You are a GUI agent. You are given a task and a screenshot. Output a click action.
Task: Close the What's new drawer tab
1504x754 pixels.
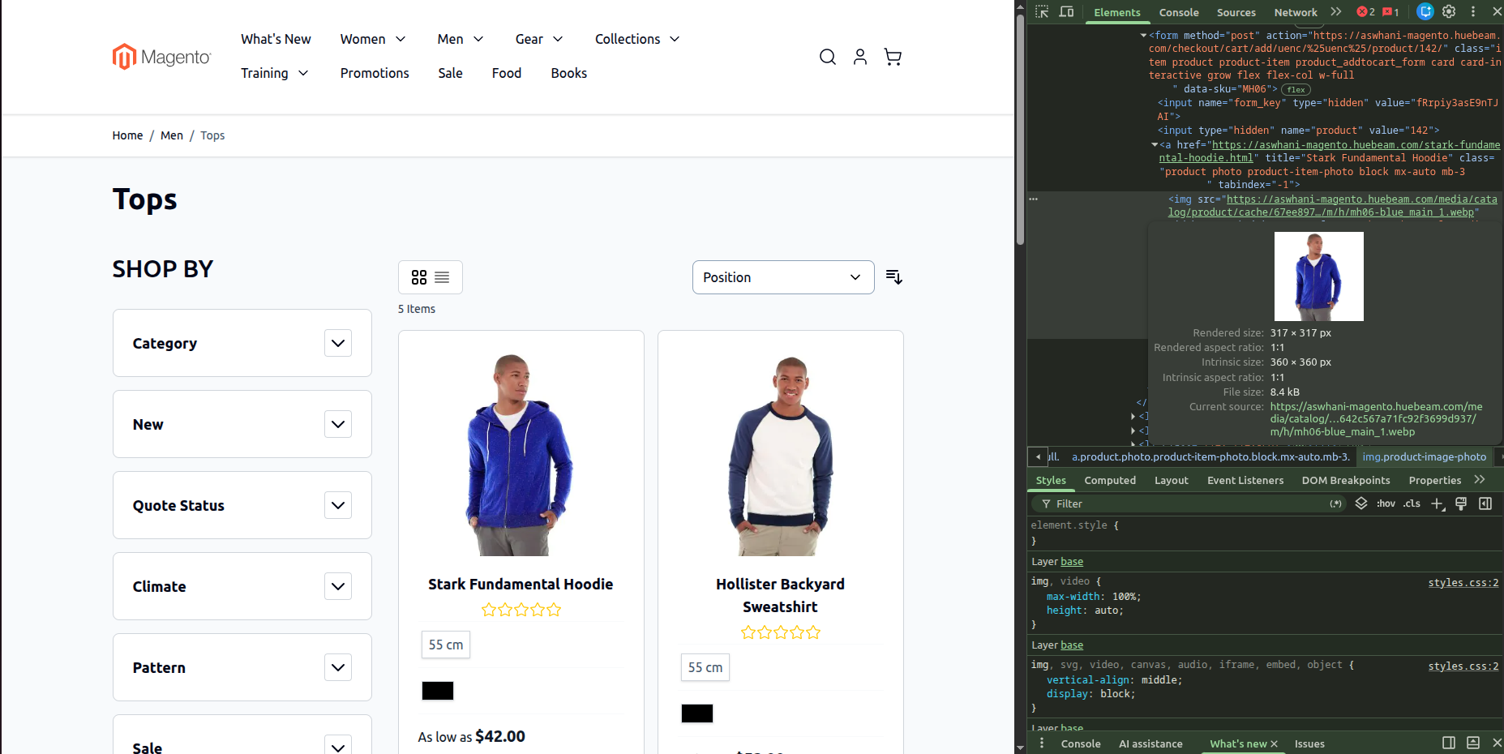coord(1274,743)
